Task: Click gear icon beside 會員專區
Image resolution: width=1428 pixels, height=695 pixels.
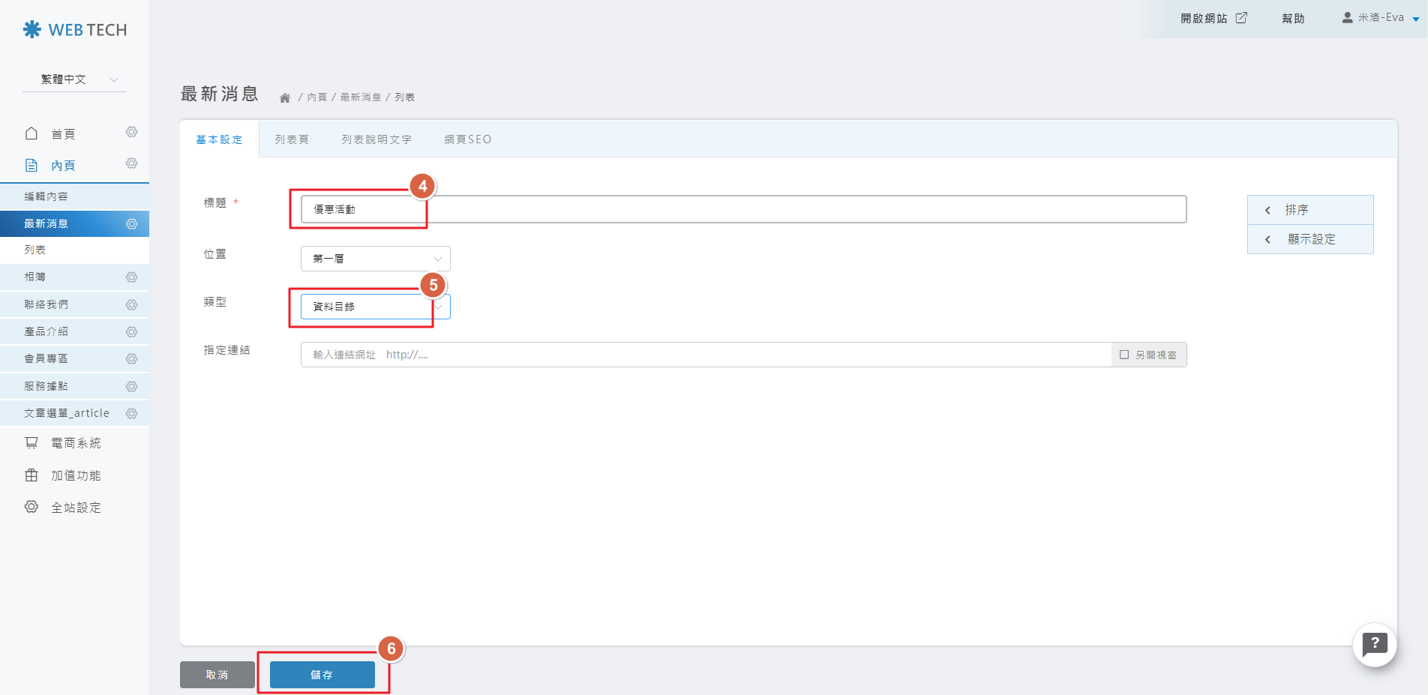Action: click(131, 359)
